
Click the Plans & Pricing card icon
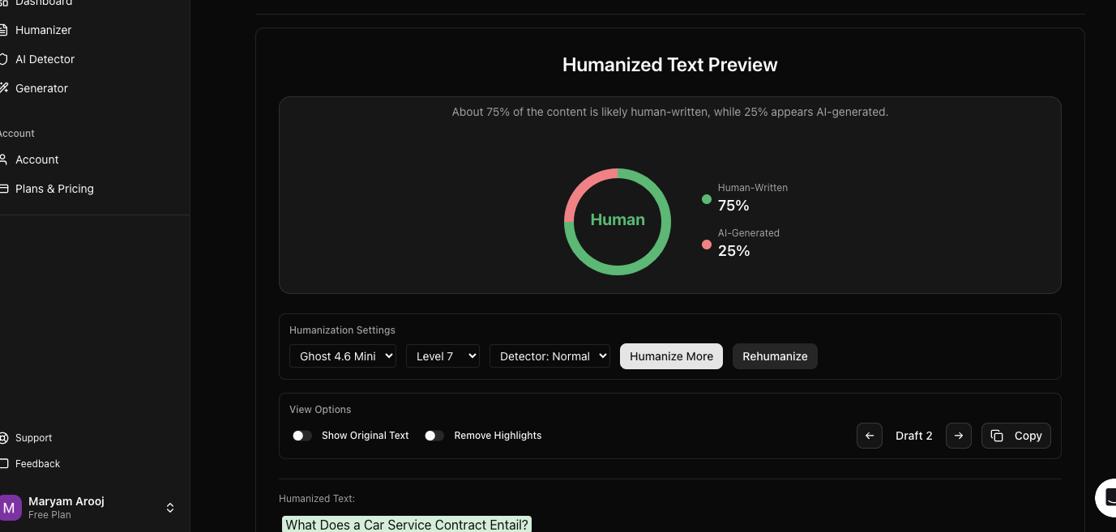pos(4,189)
